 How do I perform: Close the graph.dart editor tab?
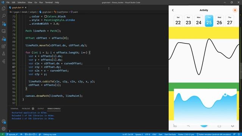click(x=26, y=8)
